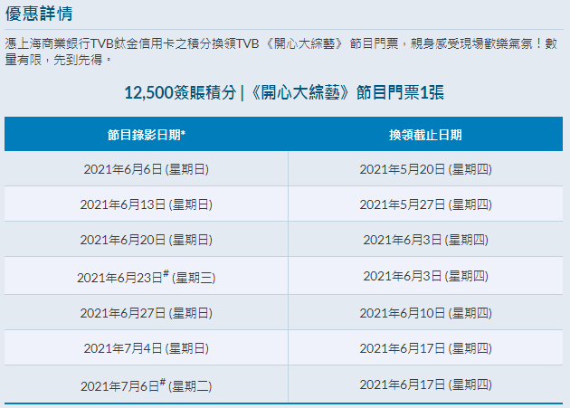Select 2021年6月17日 in the 7月6日 row

point(425,384)
